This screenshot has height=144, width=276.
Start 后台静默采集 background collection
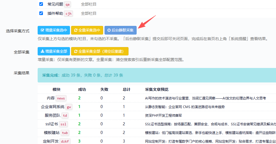(x=120, y=30)
